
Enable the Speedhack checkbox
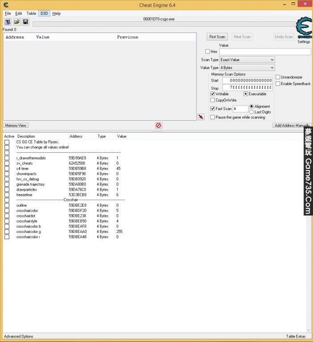coord(278,84)
